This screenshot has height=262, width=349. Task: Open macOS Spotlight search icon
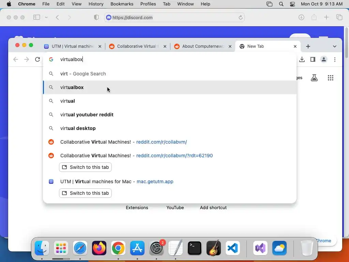pyautogui.click(x=281, y=4)
